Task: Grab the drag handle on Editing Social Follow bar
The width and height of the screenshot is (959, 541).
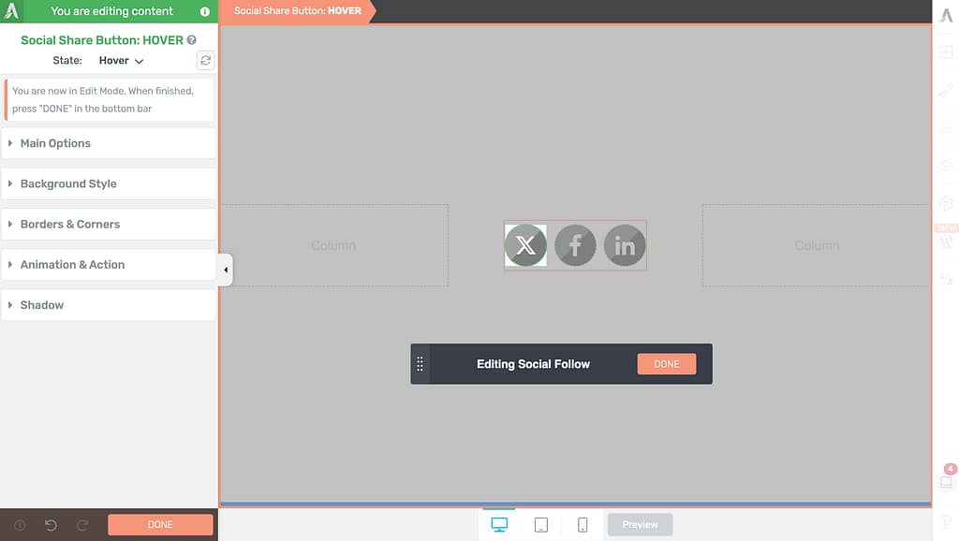Action: 420,364
